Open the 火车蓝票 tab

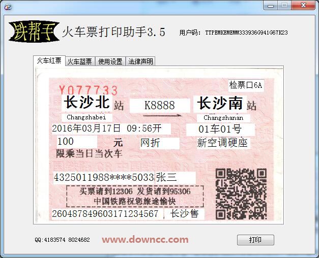(80, 61)
